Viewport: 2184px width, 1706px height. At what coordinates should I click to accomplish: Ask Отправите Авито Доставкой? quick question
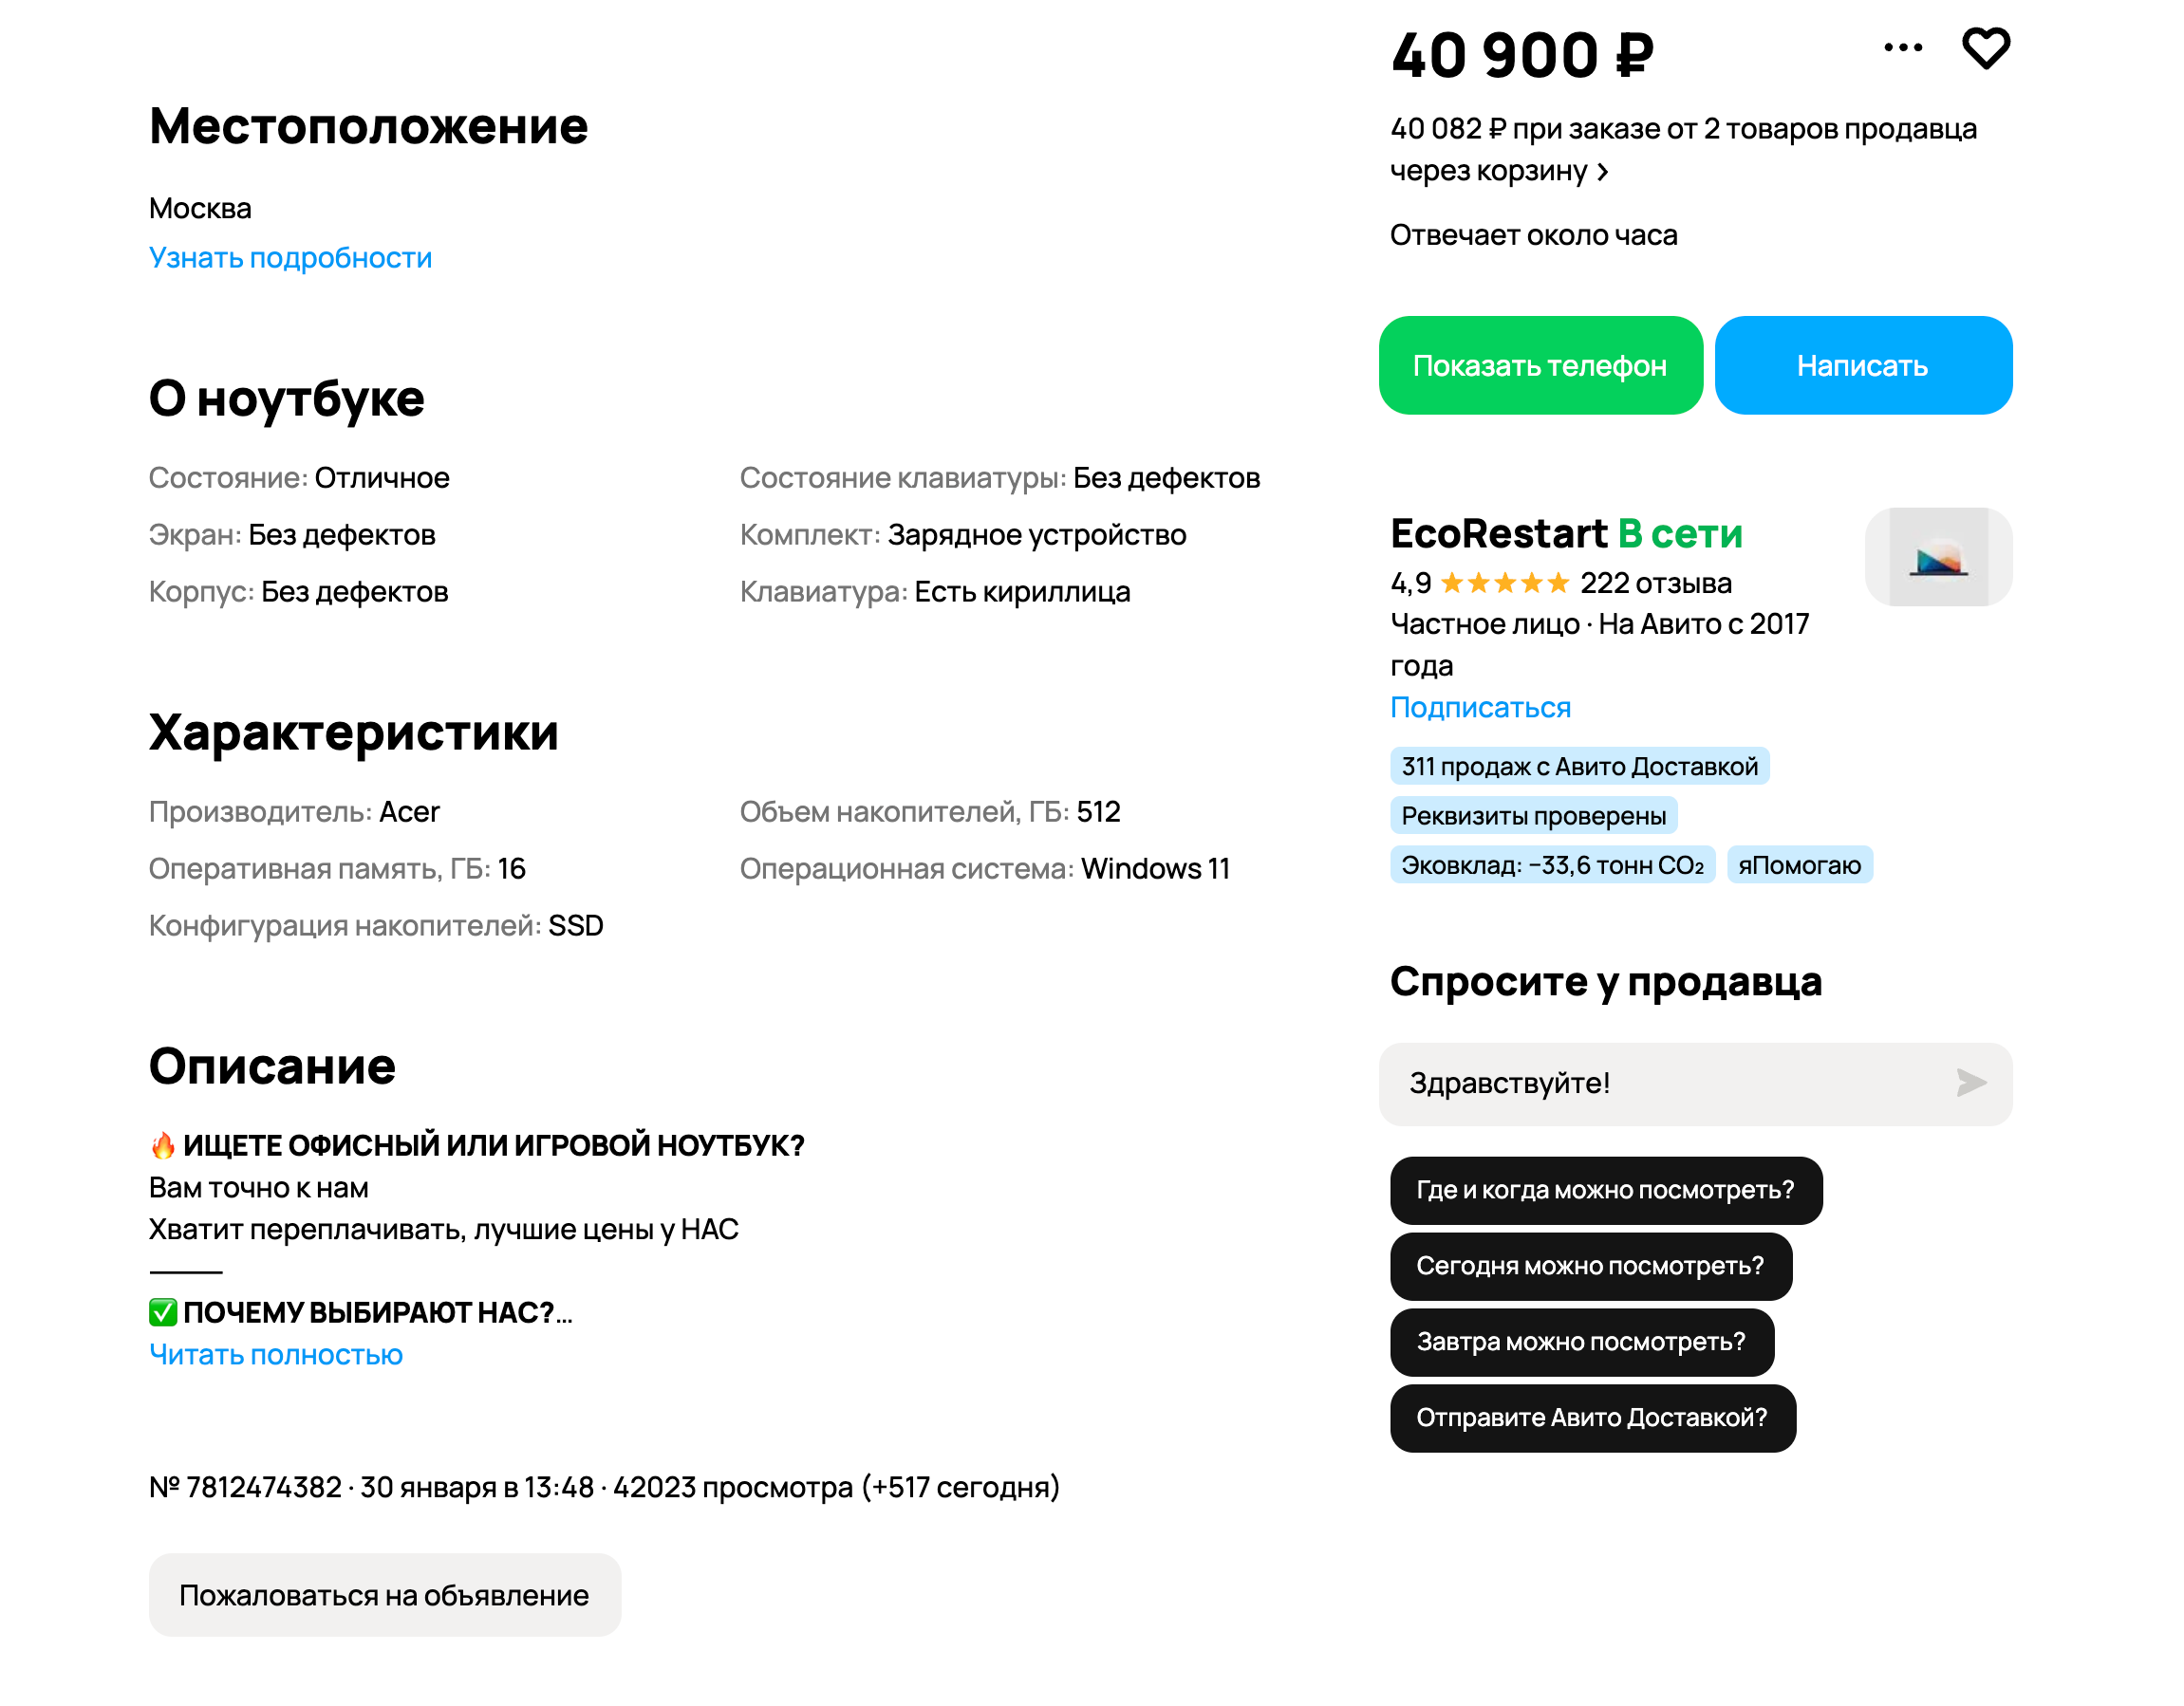point(1592,1419)
